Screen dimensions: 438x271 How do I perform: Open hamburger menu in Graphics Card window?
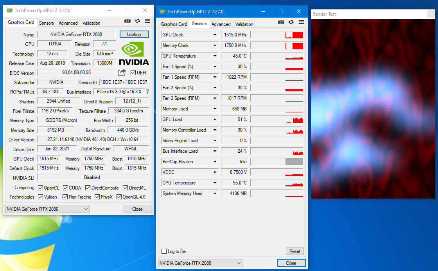(x=147, y=21)
